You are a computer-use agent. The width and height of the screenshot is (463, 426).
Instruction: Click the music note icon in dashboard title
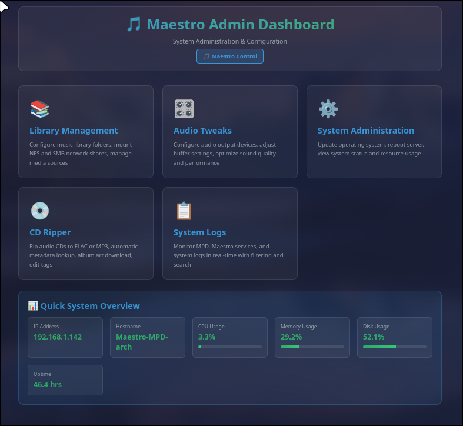coord(134,25)
